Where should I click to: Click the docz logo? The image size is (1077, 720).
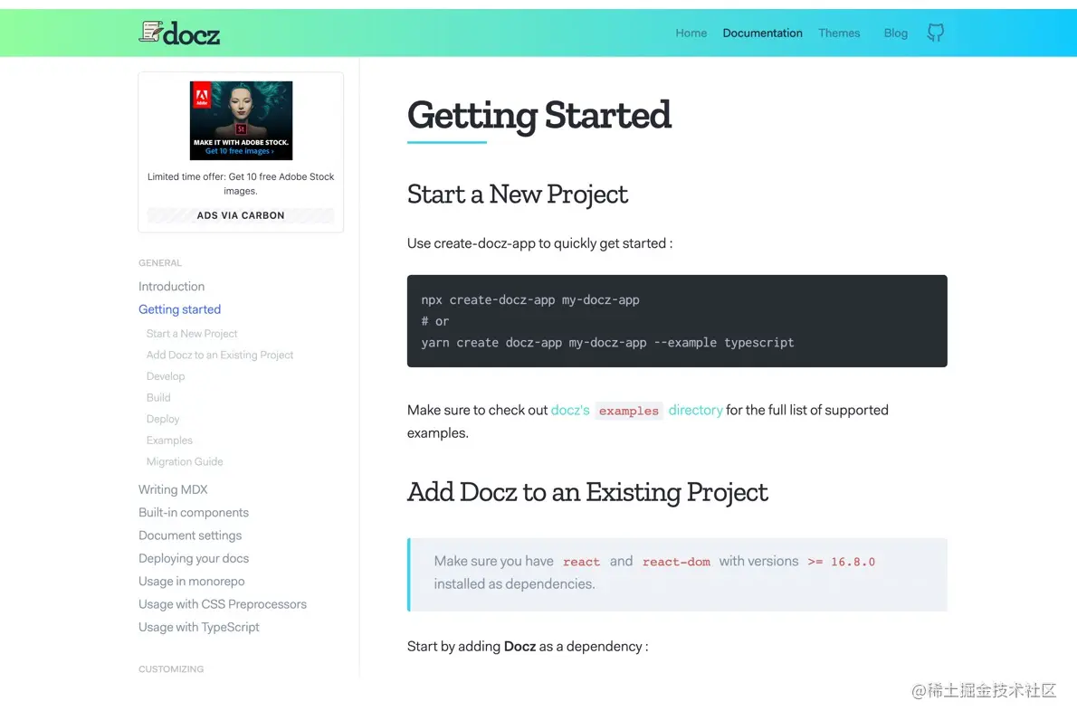(179, 33)
